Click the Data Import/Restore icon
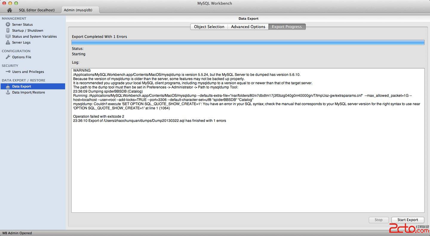The height and width of the screenshot is (236, 430). pos(8,92)
